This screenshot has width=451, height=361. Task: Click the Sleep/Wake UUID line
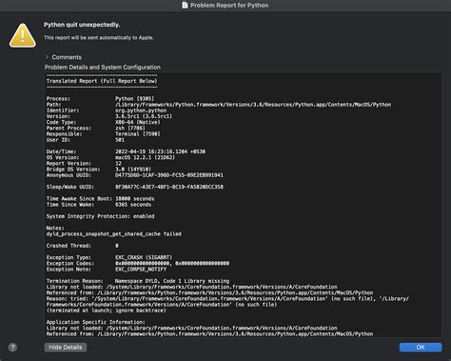134,187
